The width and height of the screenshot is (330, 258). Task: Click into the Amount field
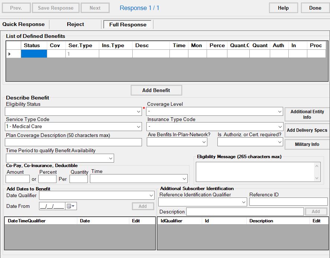(18, 179)
